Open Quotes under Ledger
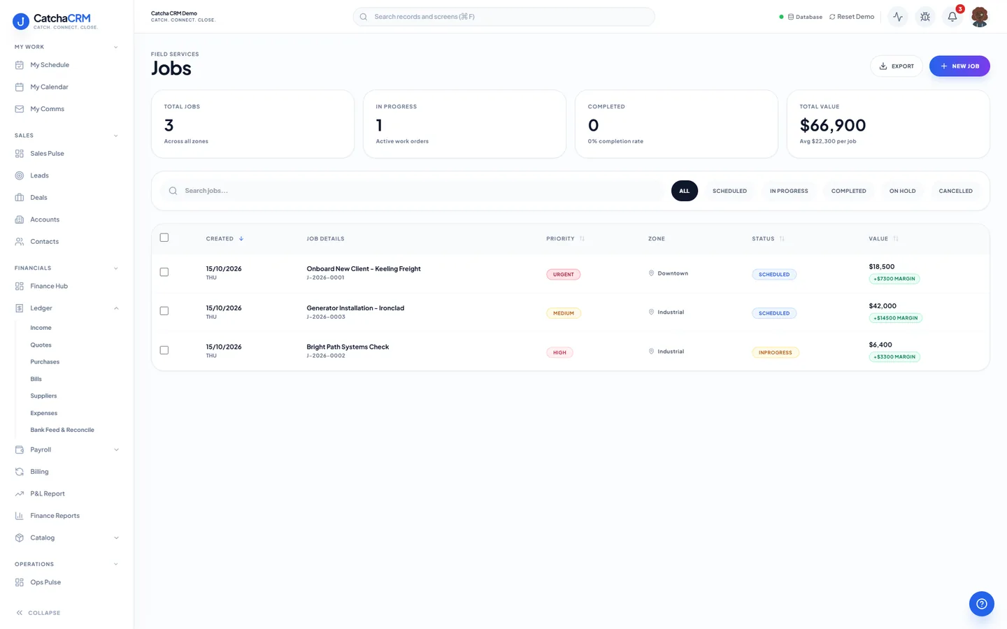 (x=41, y=345)
